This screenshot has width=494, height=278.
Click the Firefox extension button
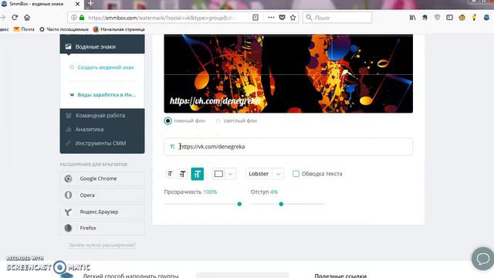click(x=102, y=228)
